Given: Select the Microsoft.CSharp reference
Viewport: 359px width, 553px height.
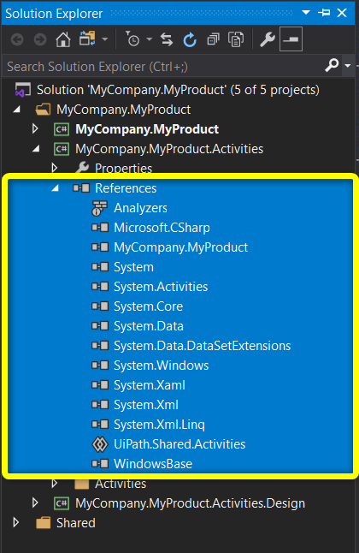Looking at the screenshot, I should 162,228.
